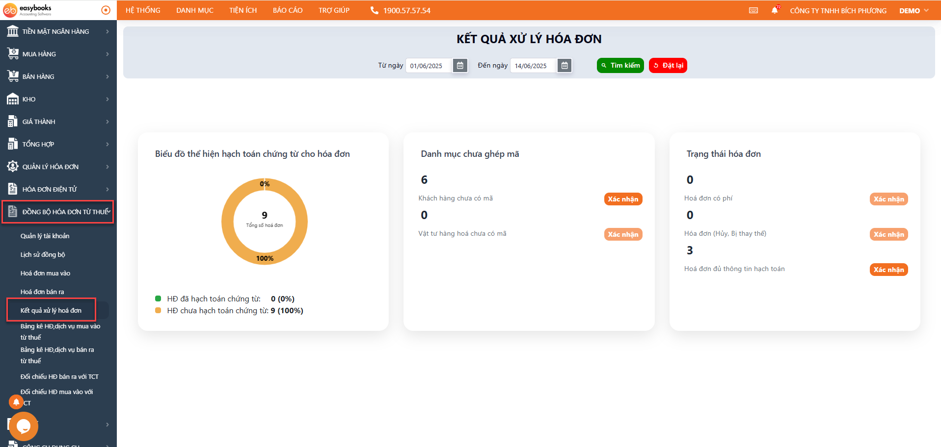Open Hoá đơn bán ra submenu item

pos(42,292)
